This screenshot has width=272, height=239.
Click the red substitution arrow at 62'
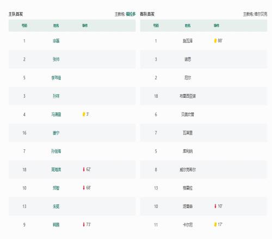click(x=84, y=169)
